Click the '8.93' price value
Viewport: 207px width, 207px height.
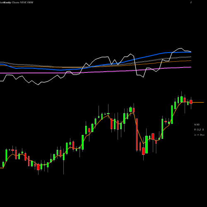point(197,125)
